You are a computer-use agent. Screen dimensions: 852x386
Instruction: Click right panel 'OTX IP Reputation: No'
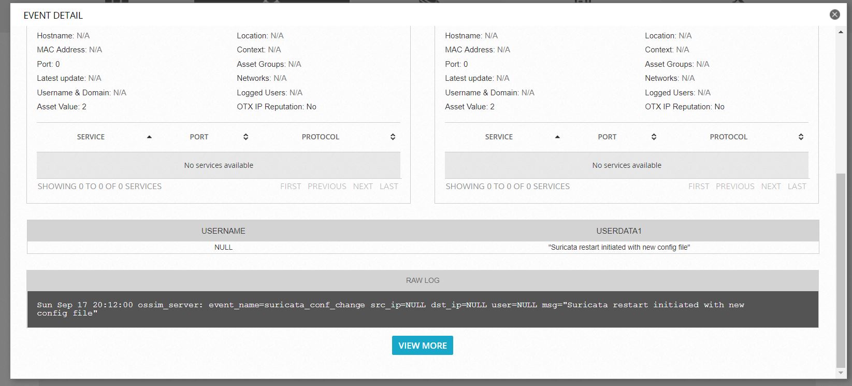pos(685,107)
